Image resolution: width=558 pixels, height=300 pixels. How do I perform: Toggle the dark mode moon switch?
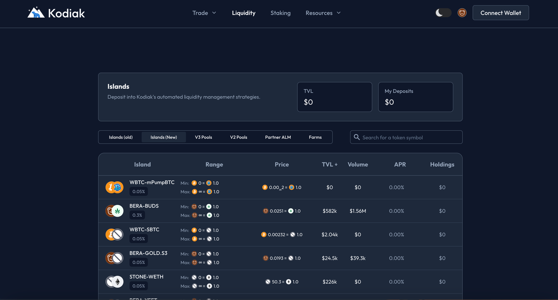pos(443,13)
